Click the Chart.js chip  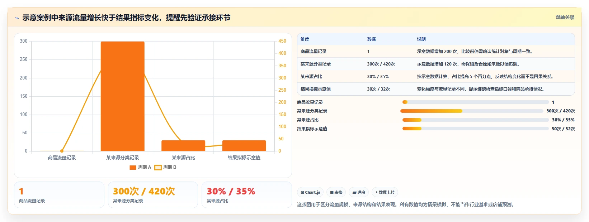click(x=310, y=192)
